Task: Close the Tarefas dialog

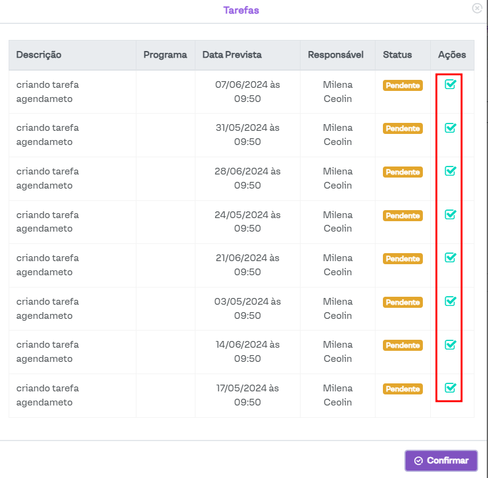Action: coord(477,8)
